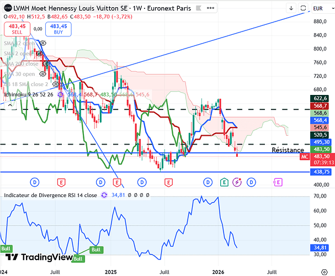Viewport: 335px width, 276px height.
Task: Click the fullscreen snapshot icon beside EUR
Action: 303,8
